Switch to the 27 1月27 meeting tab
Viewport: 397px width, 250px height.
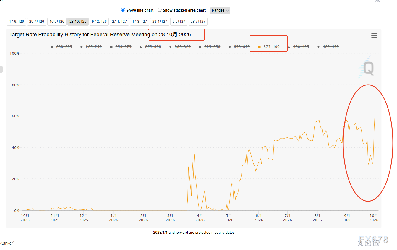[x=119, y=22]
